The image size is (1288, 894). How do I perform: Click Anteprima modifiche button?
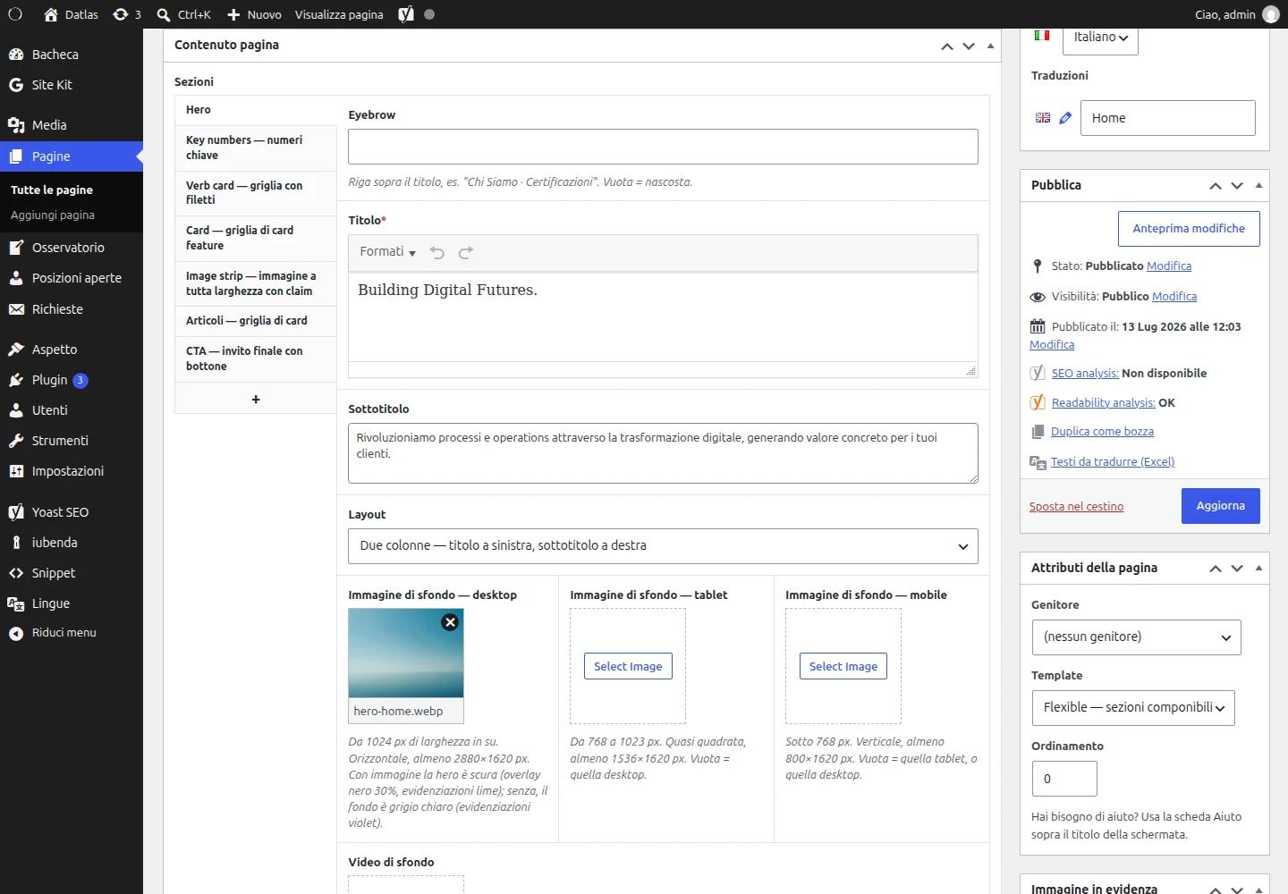click(x=1189, y=229)
